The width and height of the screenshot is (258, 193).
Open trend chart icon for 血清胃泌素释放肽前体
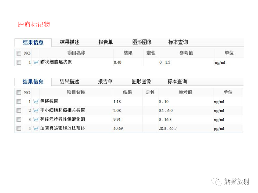36,128
